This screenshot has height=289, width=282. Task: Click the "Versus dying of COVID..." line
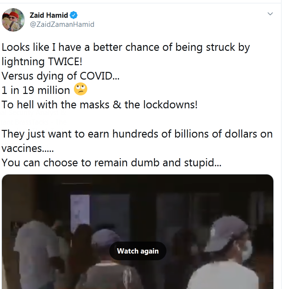[x=60, y=76]
